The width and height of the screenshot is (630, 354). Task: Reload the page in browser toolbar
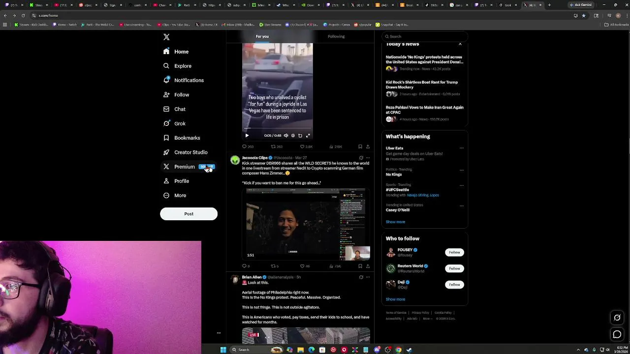click(x=23, y=16)
